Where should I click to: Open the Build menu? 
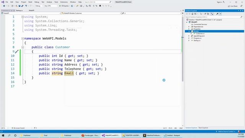pyautogui.click(x=30, y=2)
